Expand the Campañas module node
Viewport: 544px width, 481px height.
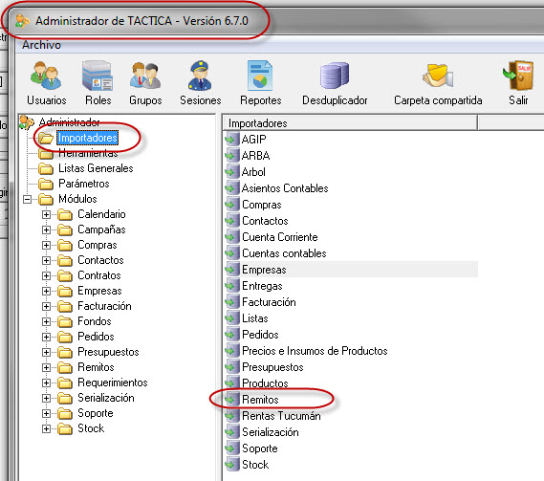pos(46,230)
